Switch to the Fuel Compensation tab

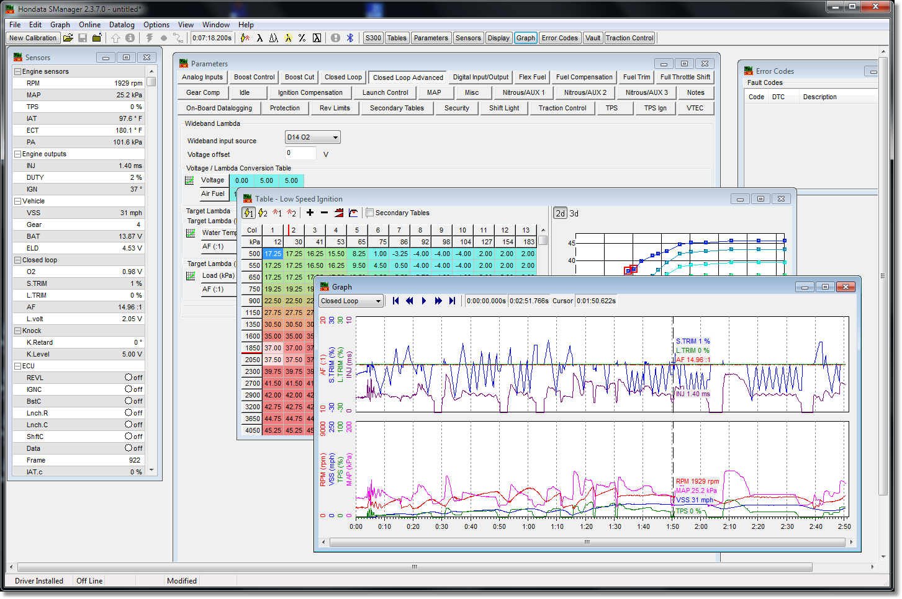point(584,78)
